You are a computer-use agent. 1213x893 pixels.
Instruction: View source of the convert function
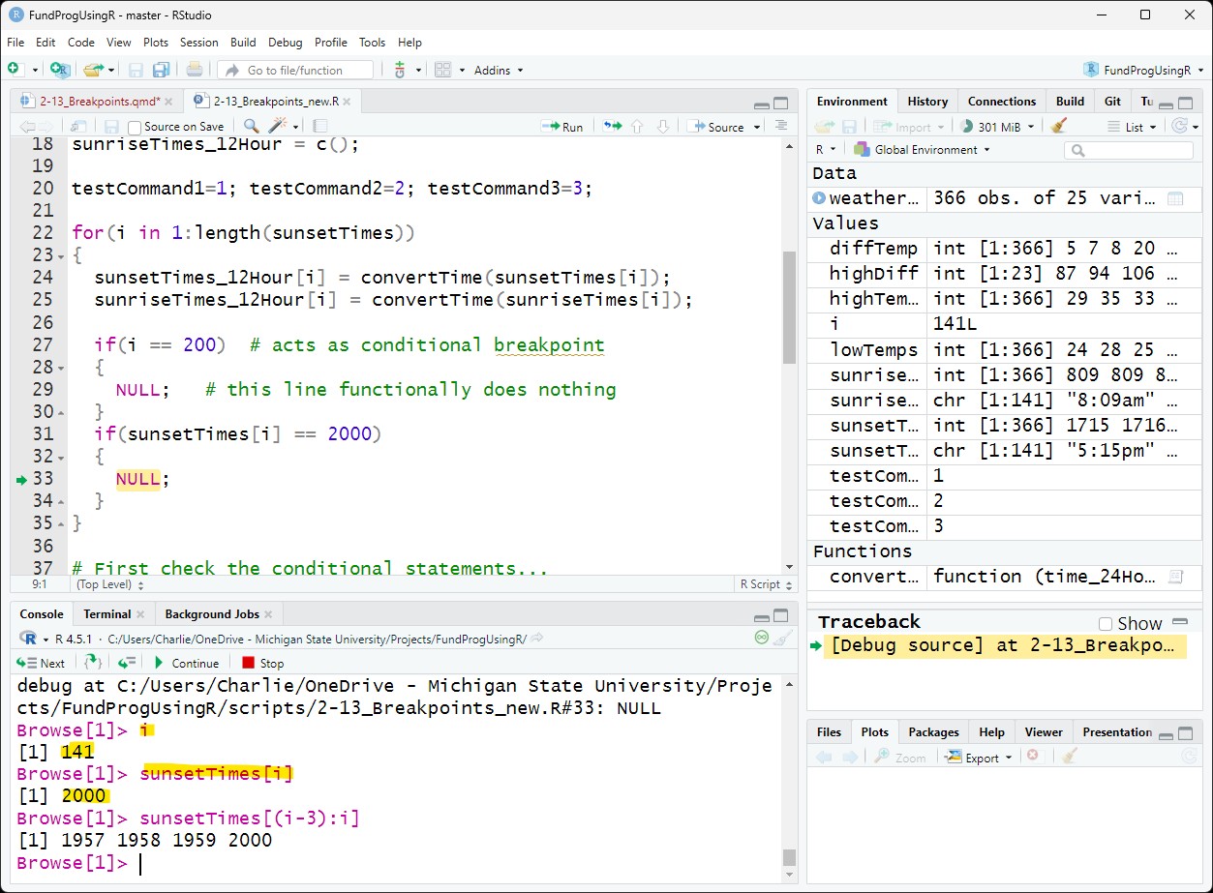coord(1175,577)
